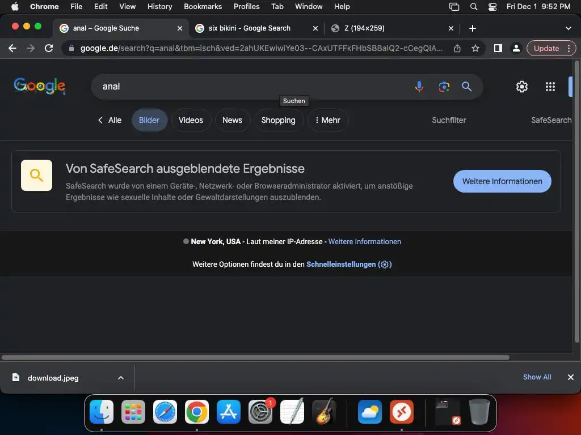Screen dimensions: 581x435
Task: Launch GarageBand from the Dock
Action: coord(324,412)
